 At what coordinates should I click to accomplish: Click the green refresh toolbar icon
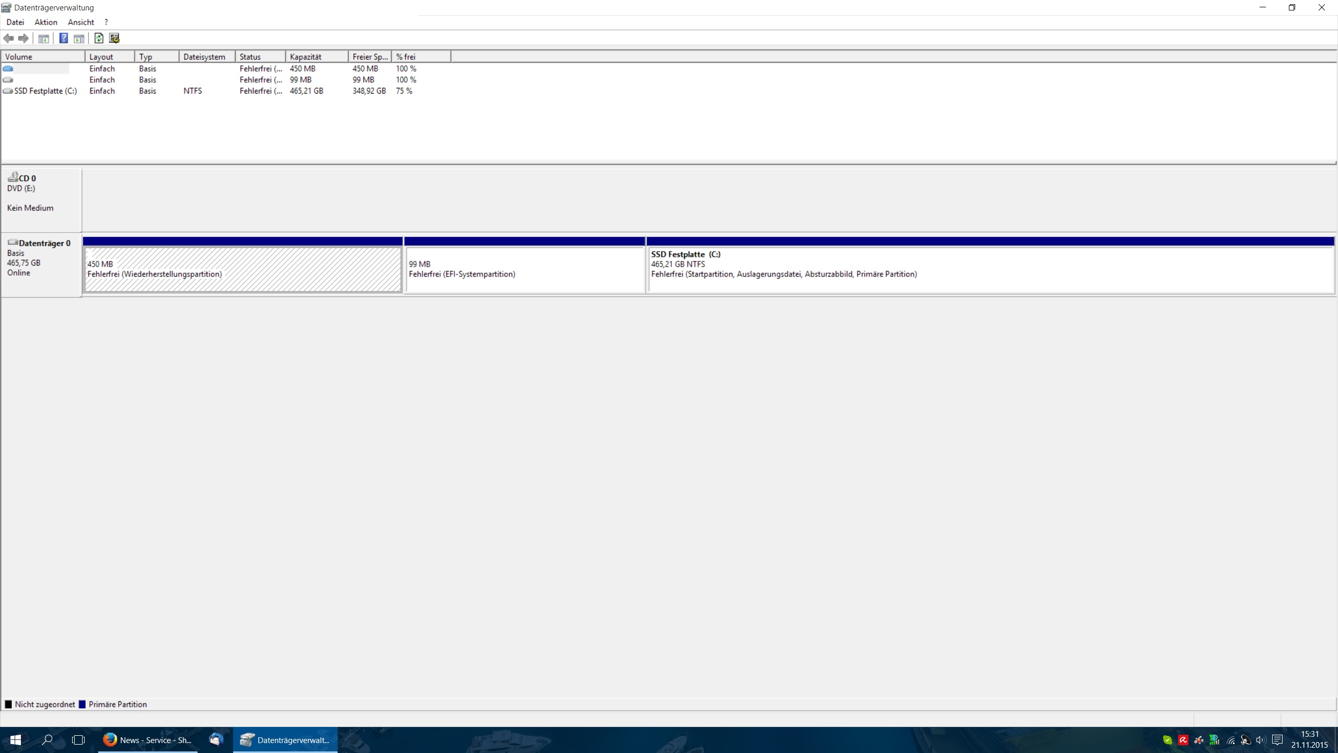pos(99,38)
